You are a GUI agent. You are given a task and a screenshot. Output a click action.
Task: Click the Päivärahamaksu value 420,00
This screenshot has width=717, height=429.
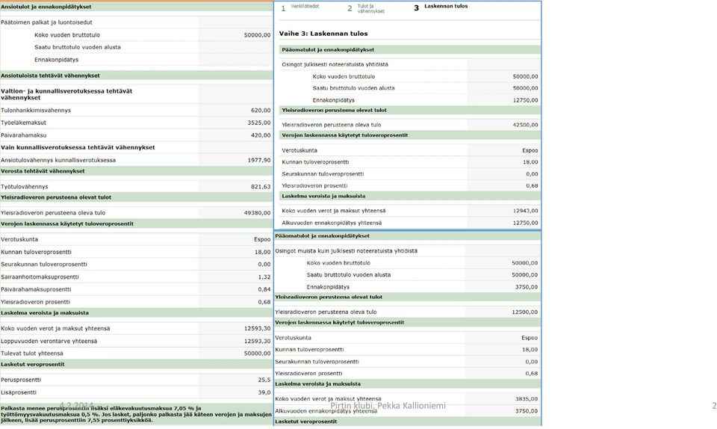pos(261,135)
